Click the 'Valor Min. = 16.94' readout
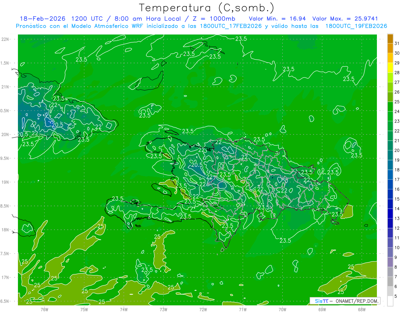 278,18
